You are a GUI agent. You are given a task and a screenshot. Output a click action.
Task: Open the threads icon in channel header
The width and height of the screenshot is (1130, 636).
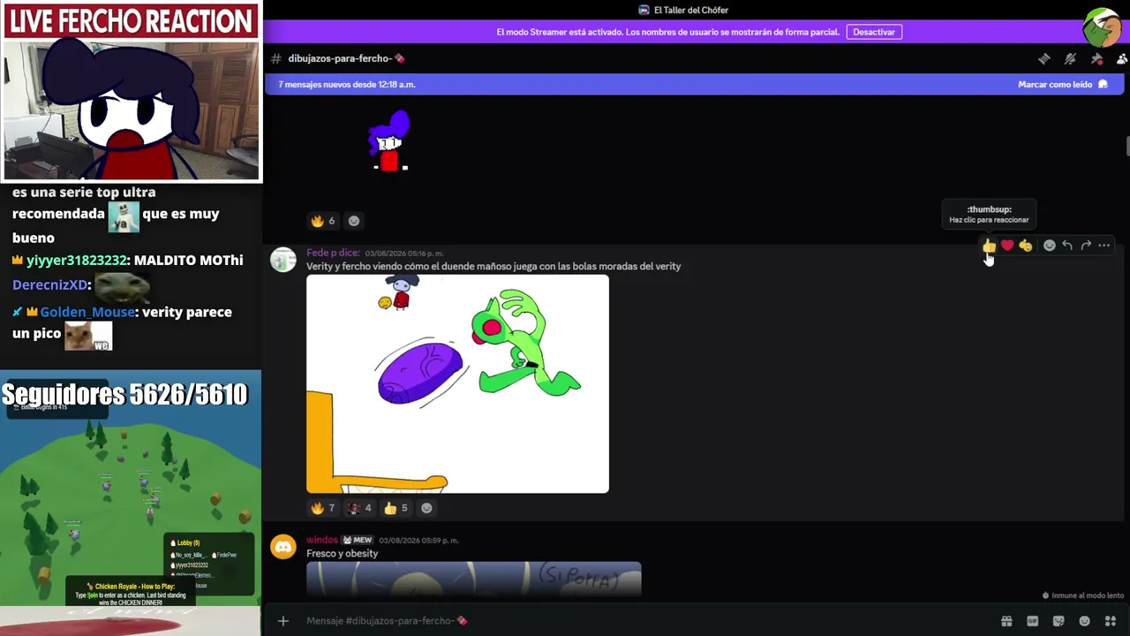1044,58
